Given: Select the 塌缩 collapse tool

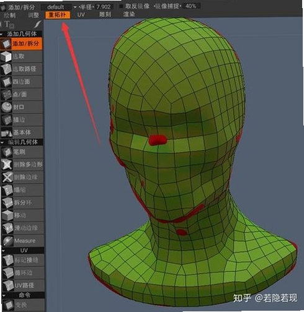Looking at the screenshot, I should tap(22, 190).
